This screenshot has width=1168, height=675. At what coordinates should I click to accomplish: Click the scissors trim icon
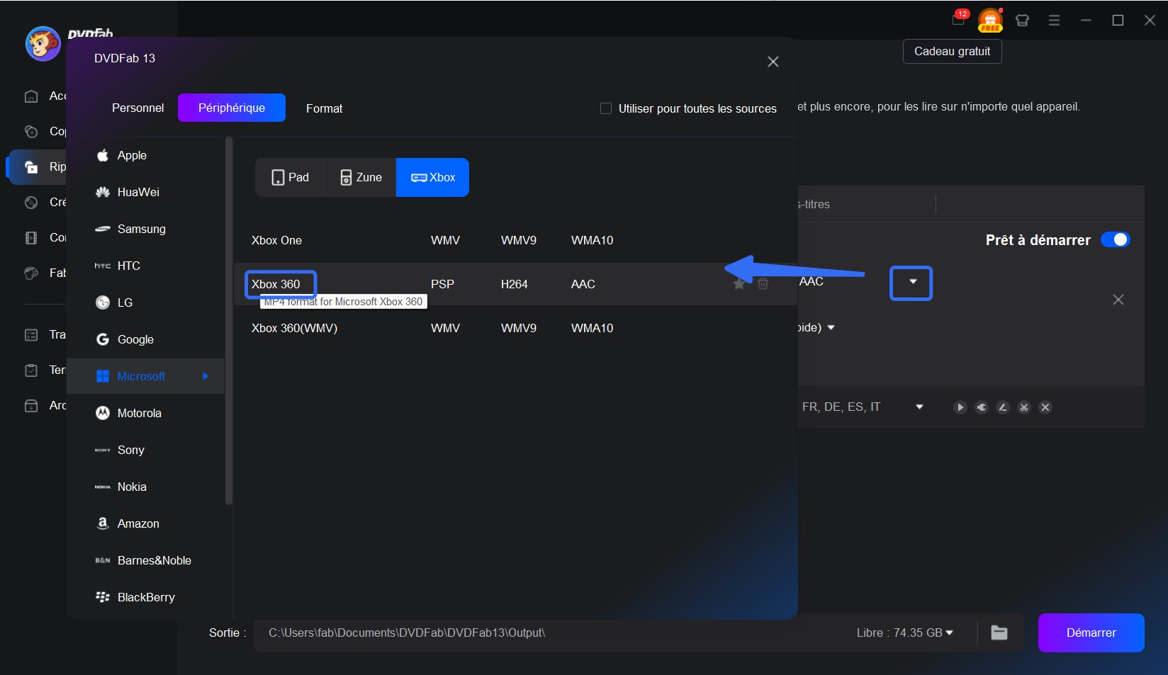[x=1023, y=407]
